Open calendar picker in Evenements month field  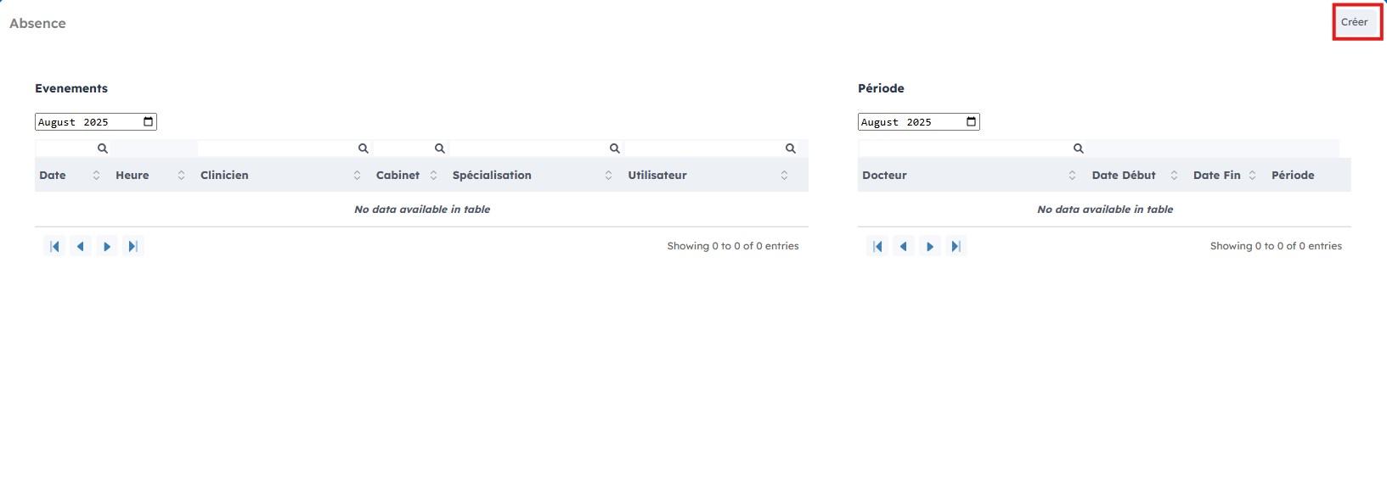click(x=149, y=122)
